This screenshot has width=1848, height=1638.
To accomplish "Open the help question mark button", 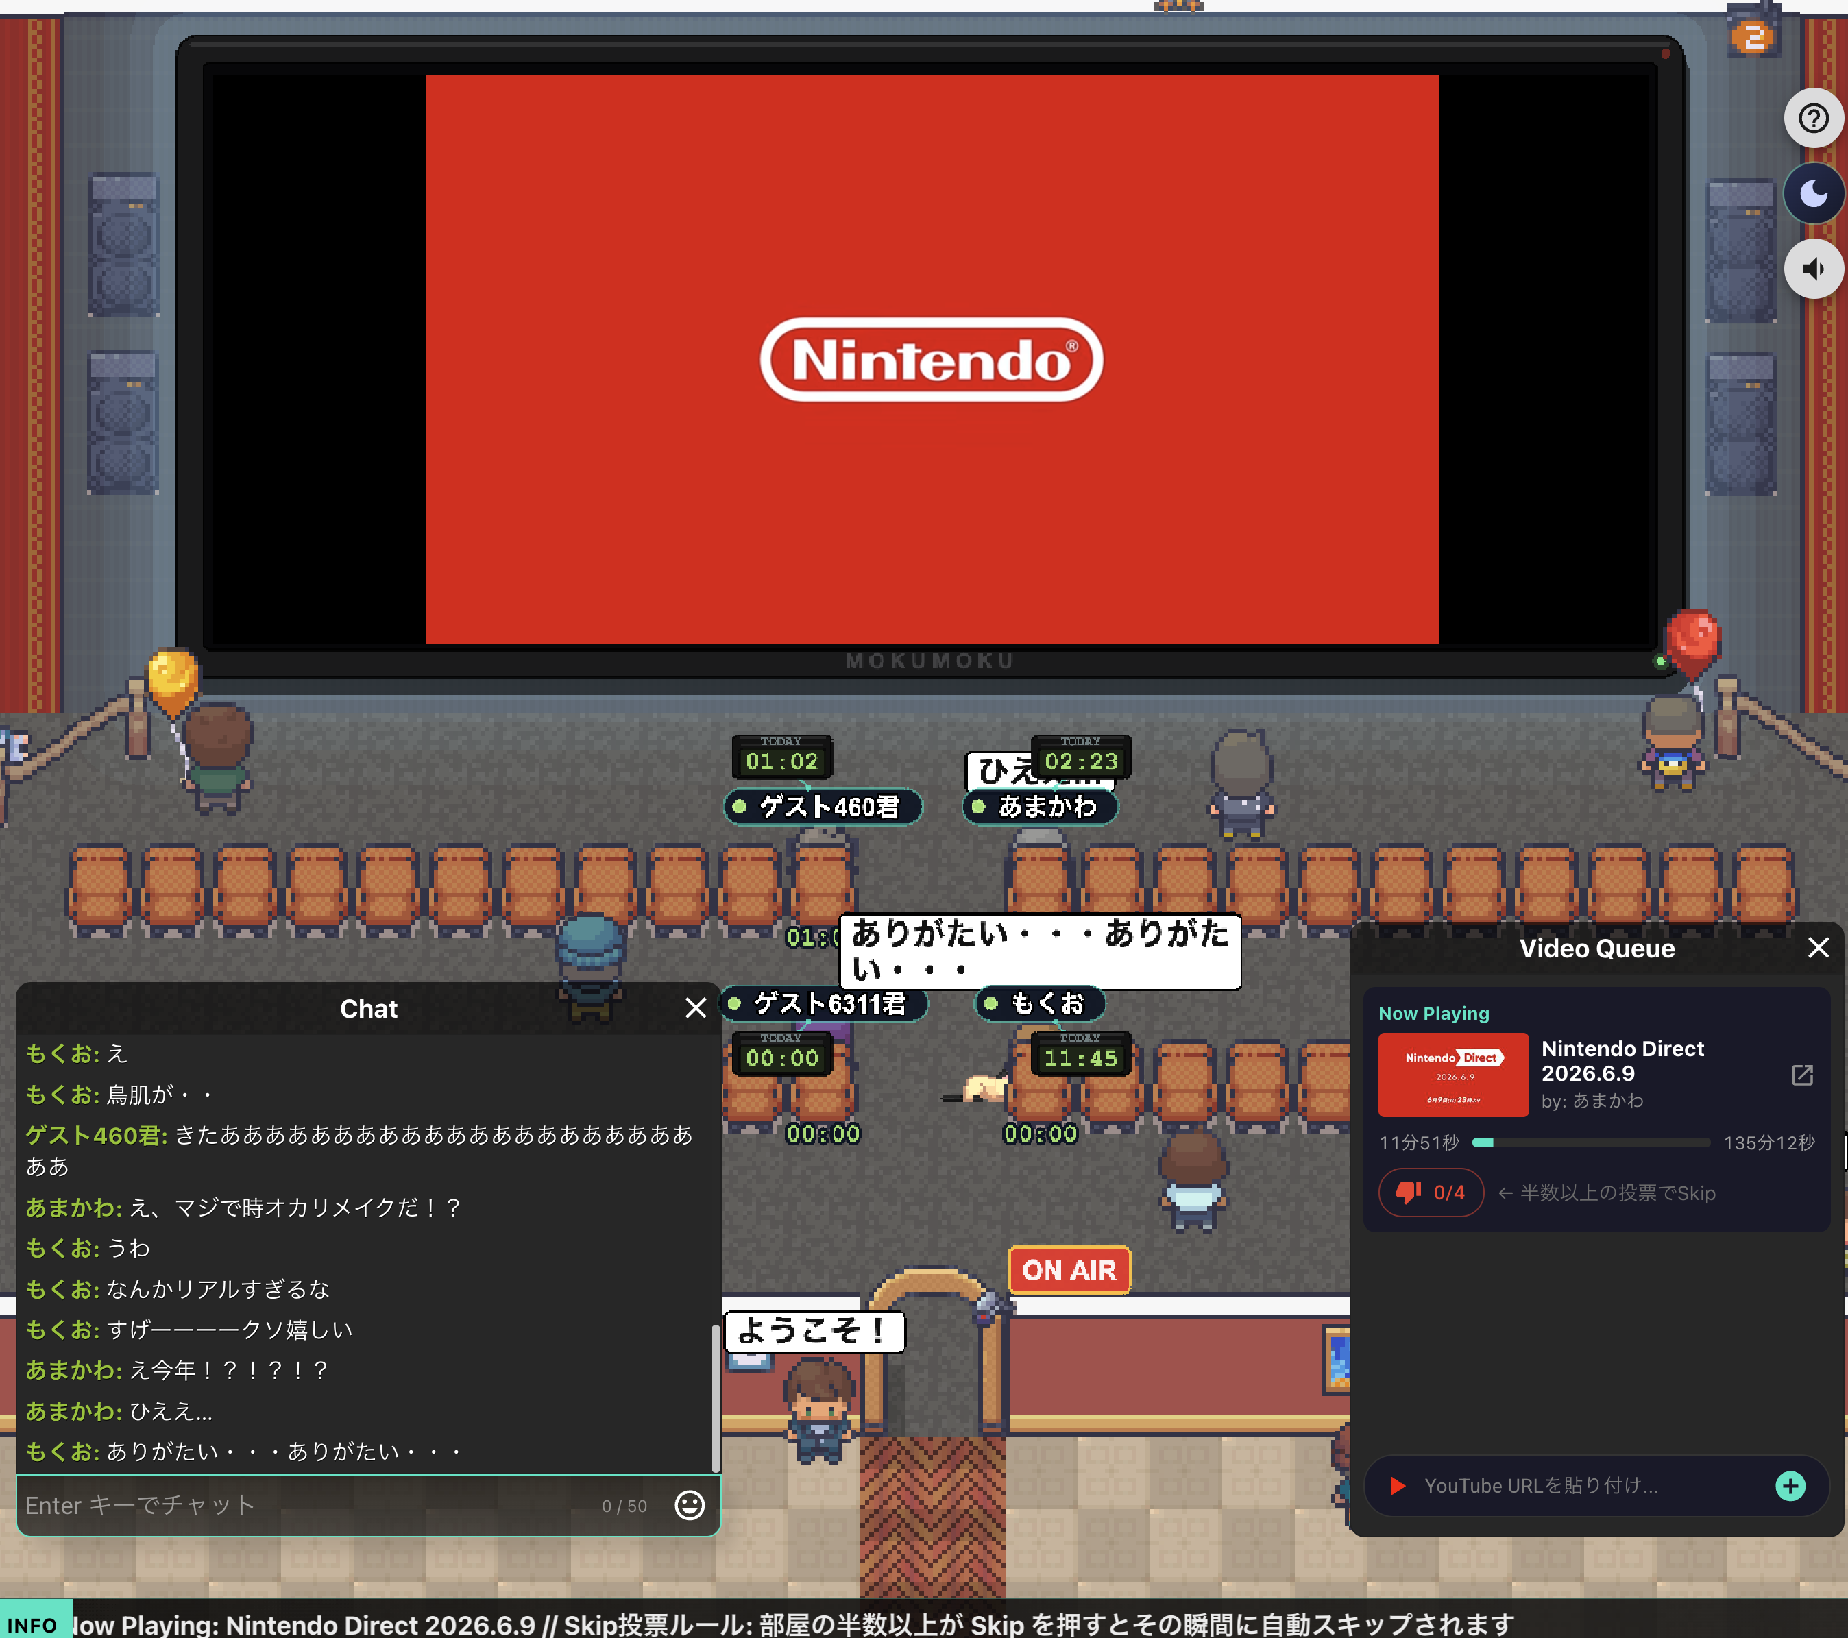I will tap(1813, 119).
